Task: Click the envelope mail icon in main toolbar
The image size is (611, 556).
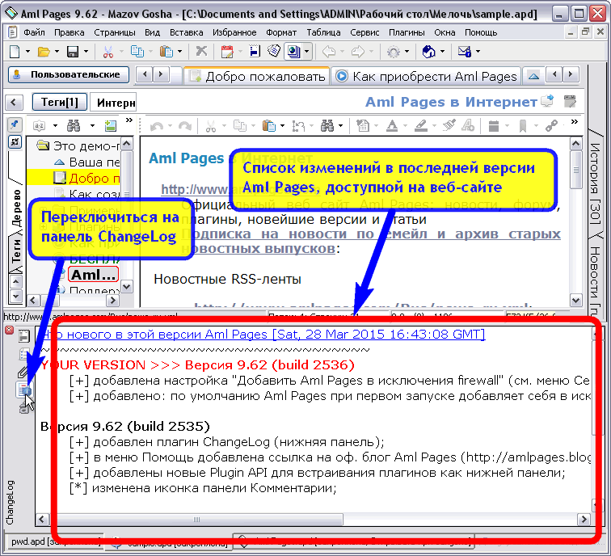Action: pos(465,51)
